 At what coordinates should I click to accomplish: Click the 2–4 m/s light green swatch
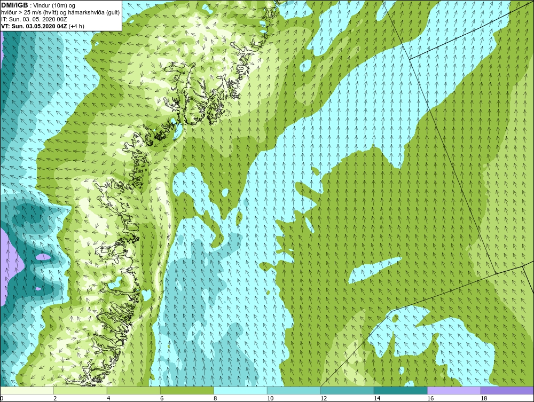point(80,391)
